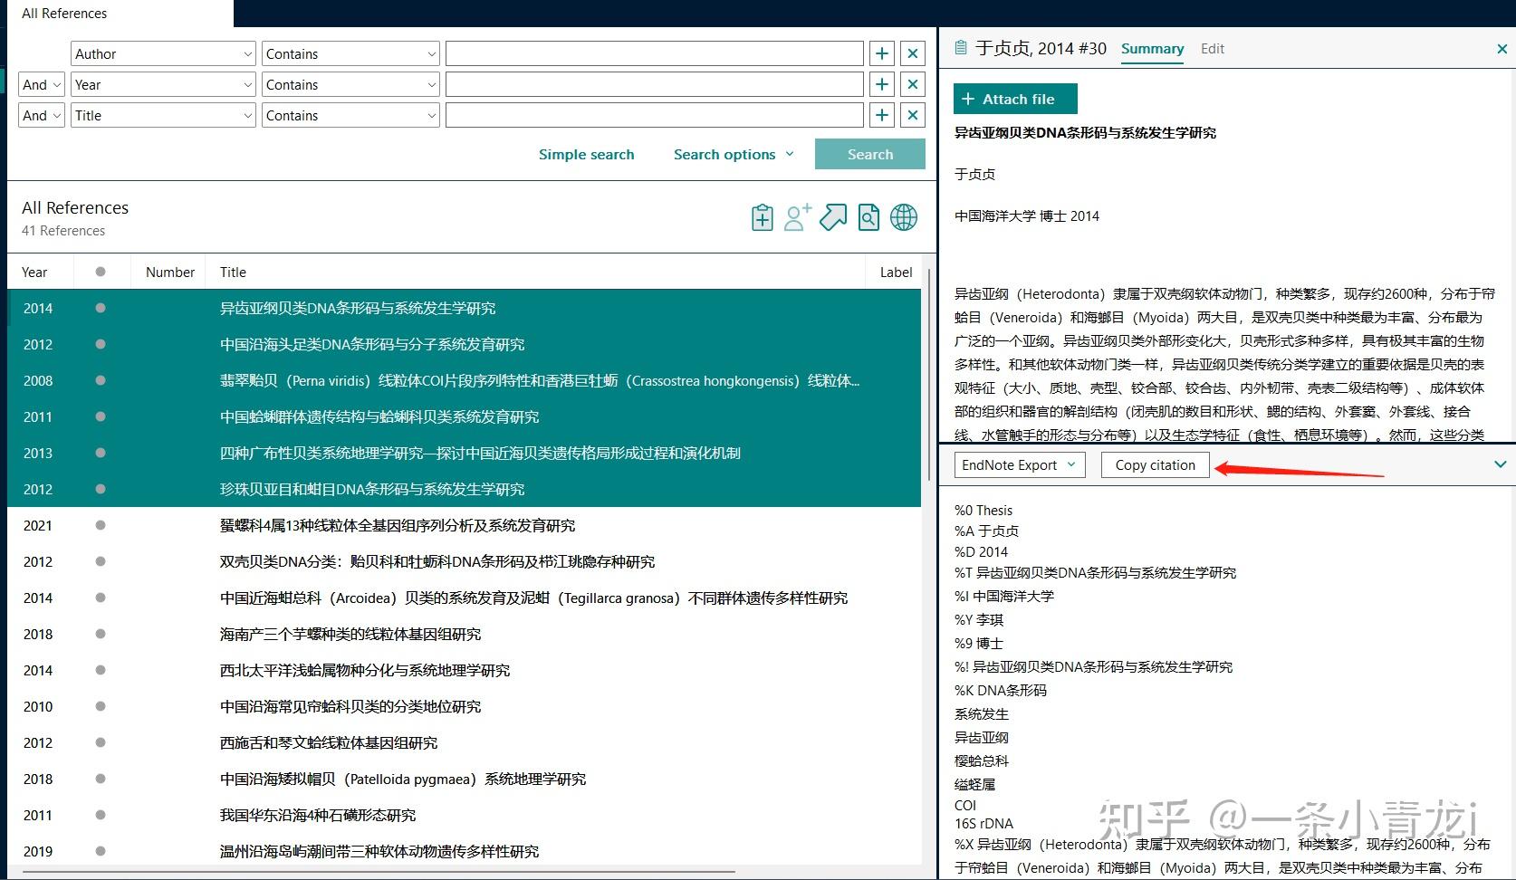The width and height of the screenshot is (1516, 880).
Task: Select reference 我国华东沿海4种石磺形态研究
Action: click(x=464, y=815)
